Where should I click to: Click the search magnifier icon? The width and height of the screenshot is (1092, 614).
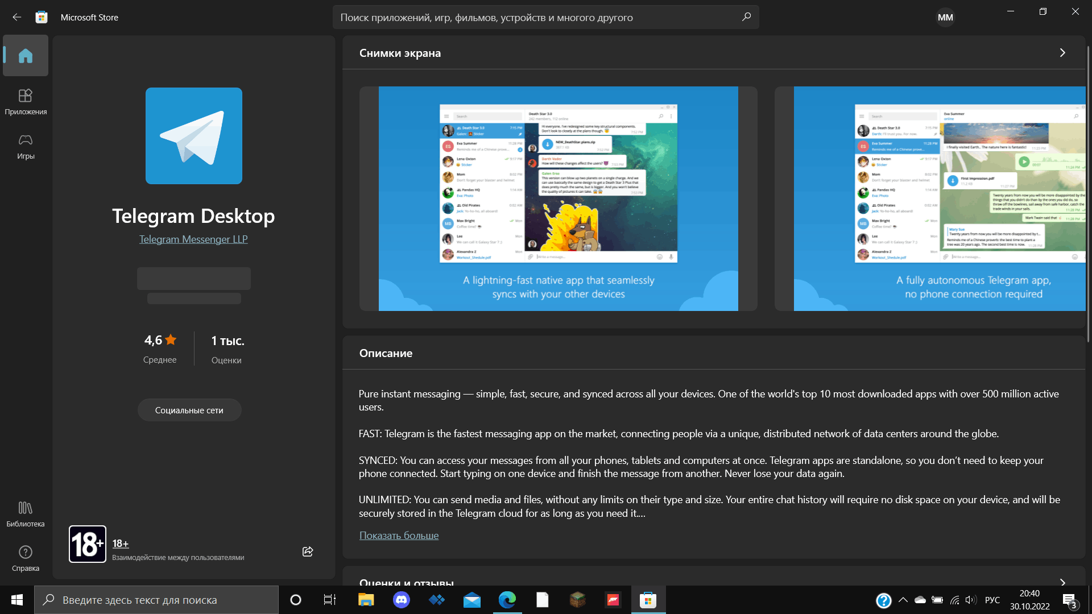[746, 17]
